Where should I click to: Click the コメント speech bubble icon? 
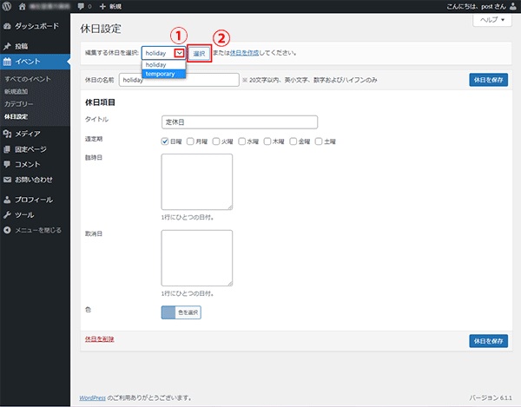pos(7,164)
